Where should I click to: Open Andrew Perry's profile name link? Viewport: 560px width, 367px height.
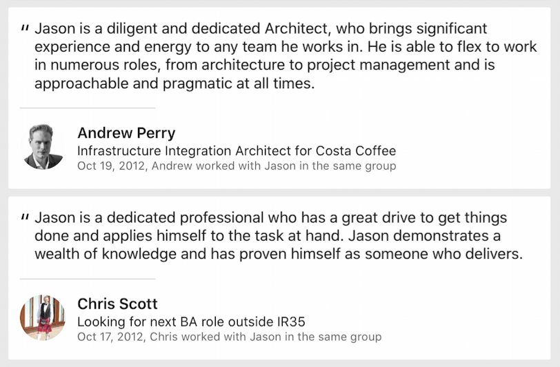tap(126, 133)
